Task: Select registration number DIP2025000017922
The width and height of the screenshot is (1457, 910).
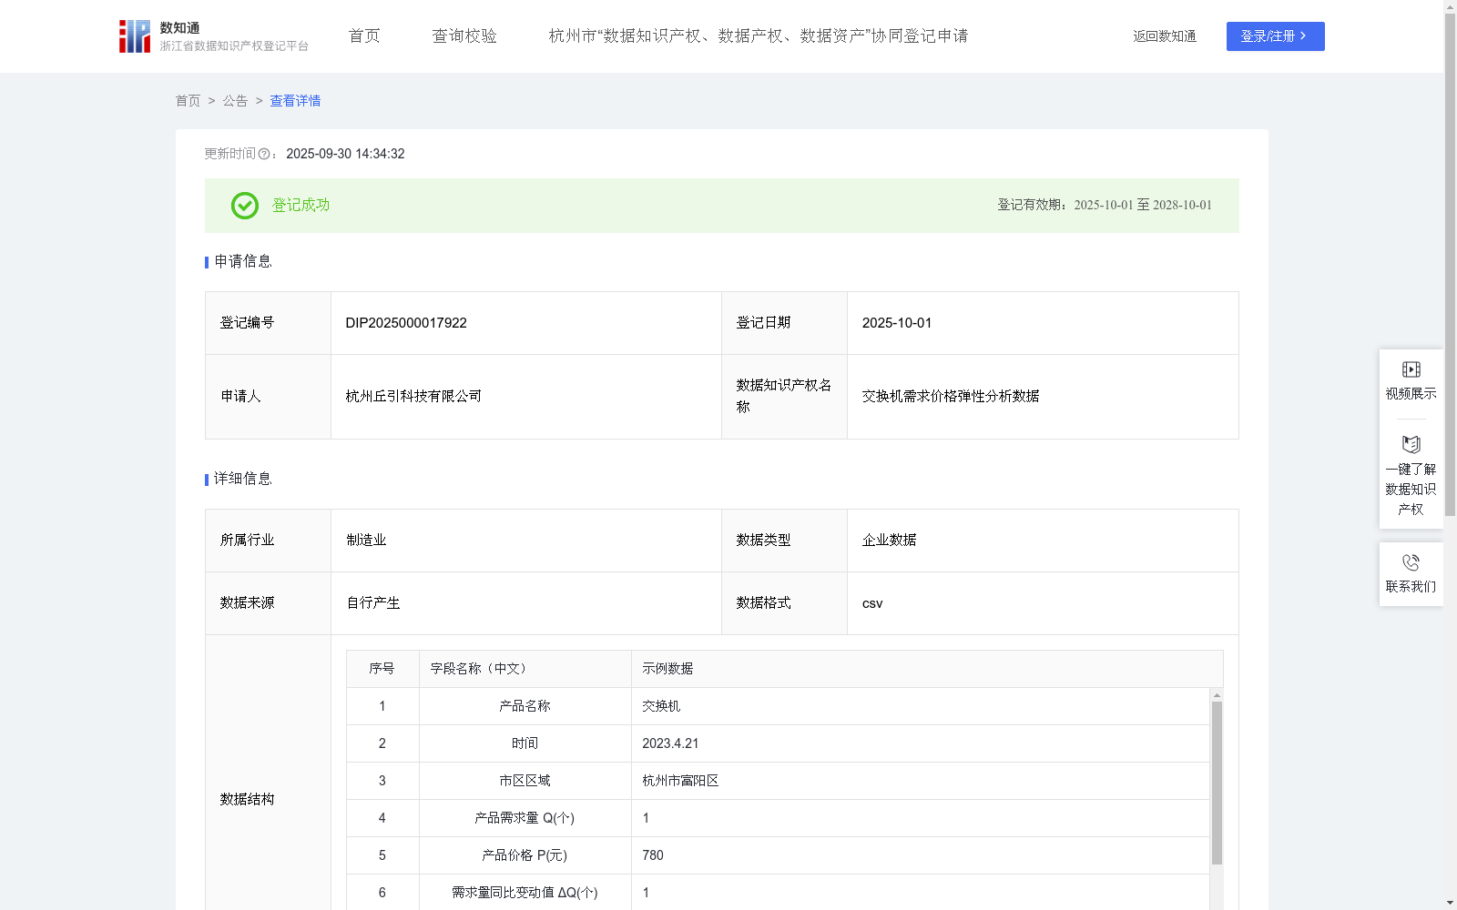Action: (406, 323)
